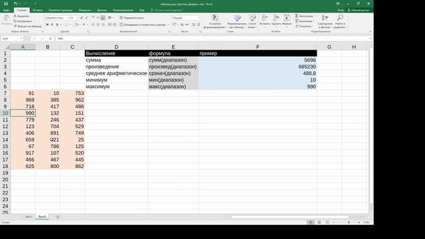
Task: Switch to the Data ribbon tab
Action: pos(102,10)
